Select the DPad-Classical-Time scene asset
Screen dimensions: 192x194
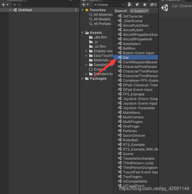tap(136, 85)
